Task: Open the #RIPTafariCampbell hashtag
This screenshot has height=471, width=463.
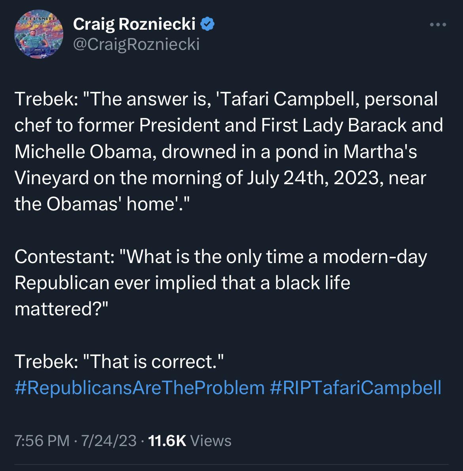Action: [356, 387]
